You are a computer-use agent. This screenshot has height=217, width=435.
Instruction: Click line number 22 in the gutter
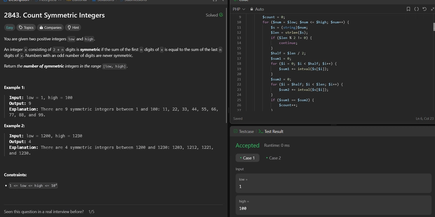click(x=239, y=85)
